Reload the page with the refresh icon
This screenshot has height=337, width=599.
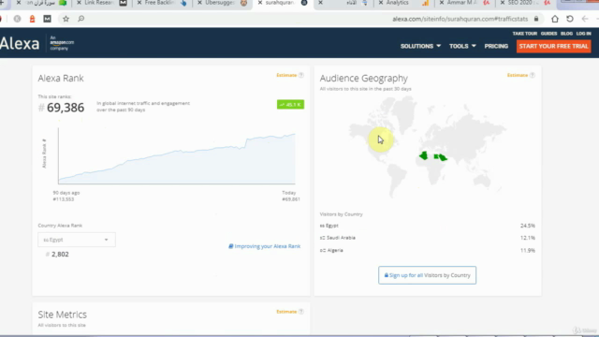click(x=570, y=19)
